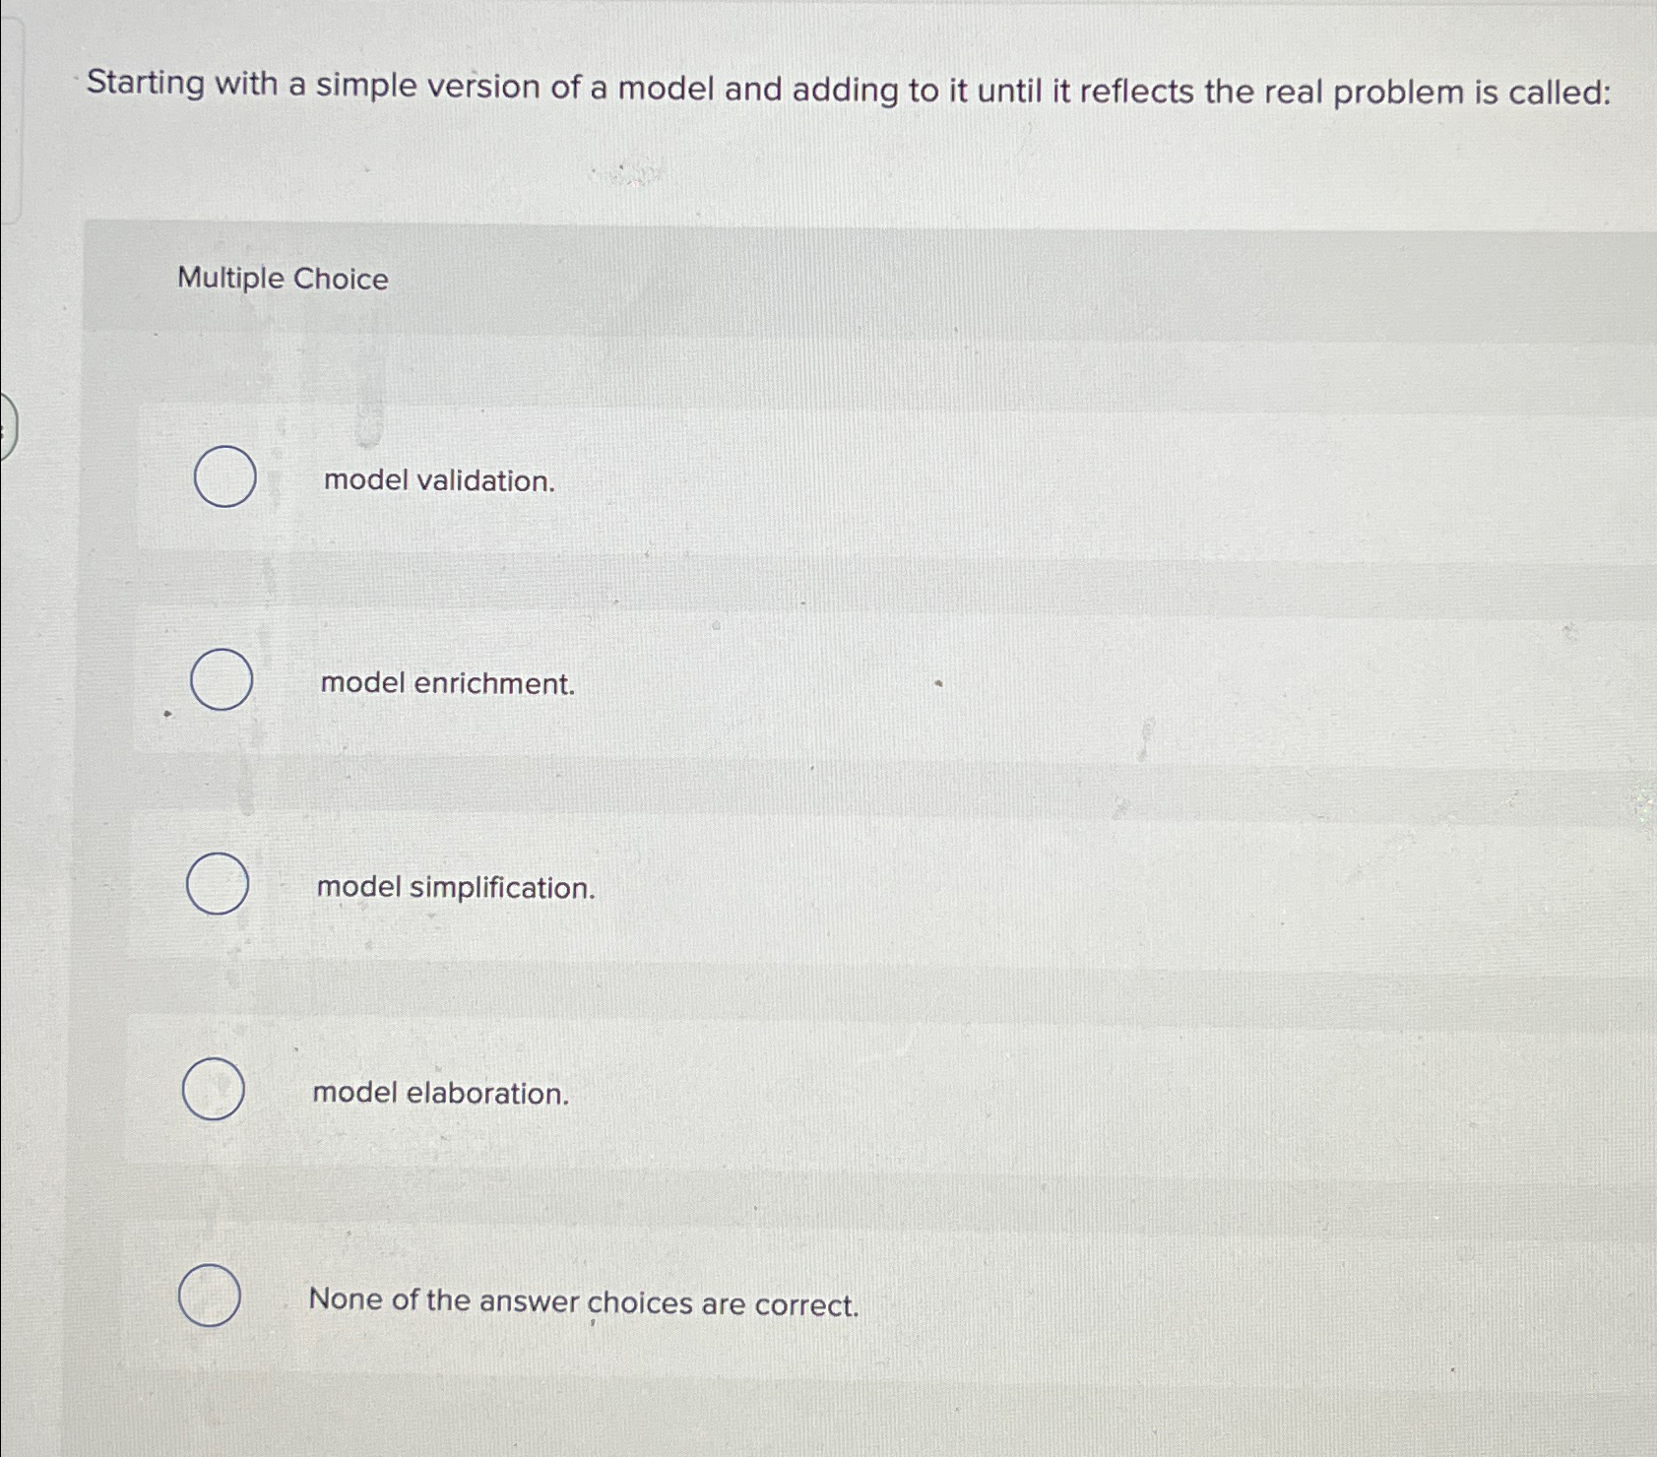Click the "Multiple Choice" heading

283,279
